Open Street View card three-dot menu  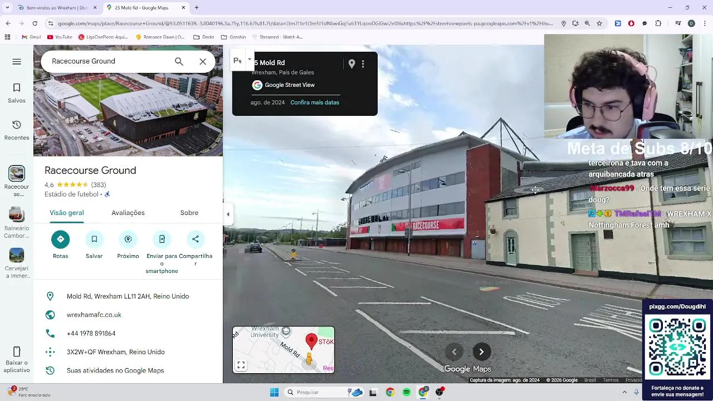pos(363,64)
